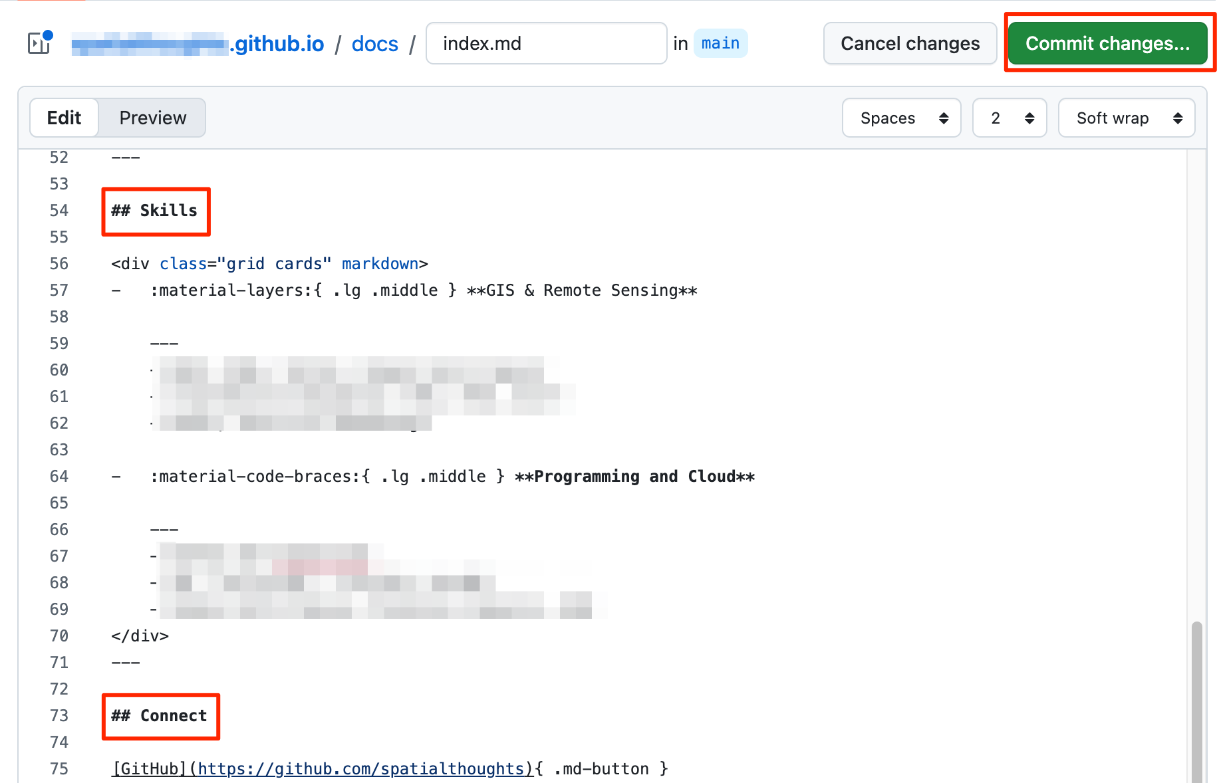Place cursor on the Connect heading line

coord(160,716)
